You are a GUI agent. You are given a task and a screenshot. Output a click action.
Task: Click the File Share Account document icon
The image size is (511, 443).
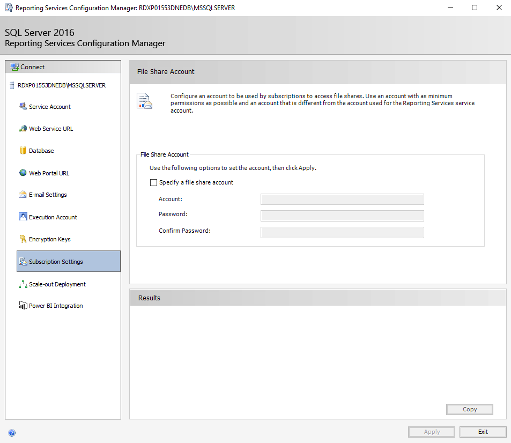point(144,101)
